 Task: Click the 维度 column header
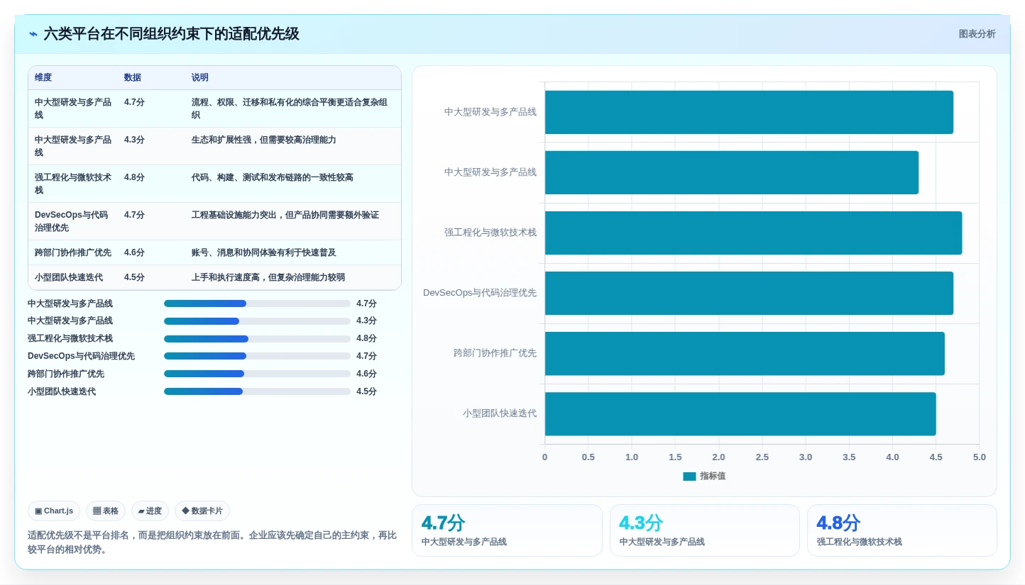coord(43,78)
